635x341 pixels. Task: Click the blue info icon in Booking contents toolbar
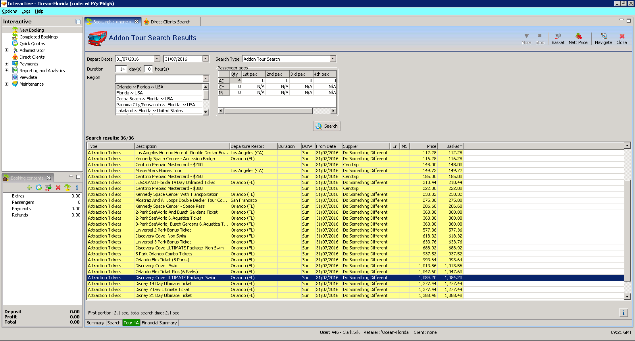[x=77, y=188]
